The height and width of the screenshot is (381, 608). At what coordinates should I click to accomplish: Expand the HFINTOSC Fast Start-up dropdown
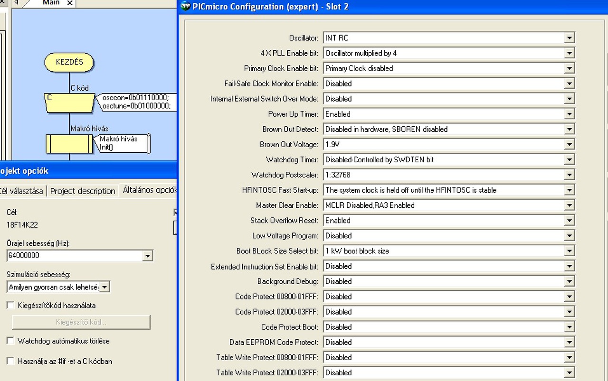tap(570, 190)
